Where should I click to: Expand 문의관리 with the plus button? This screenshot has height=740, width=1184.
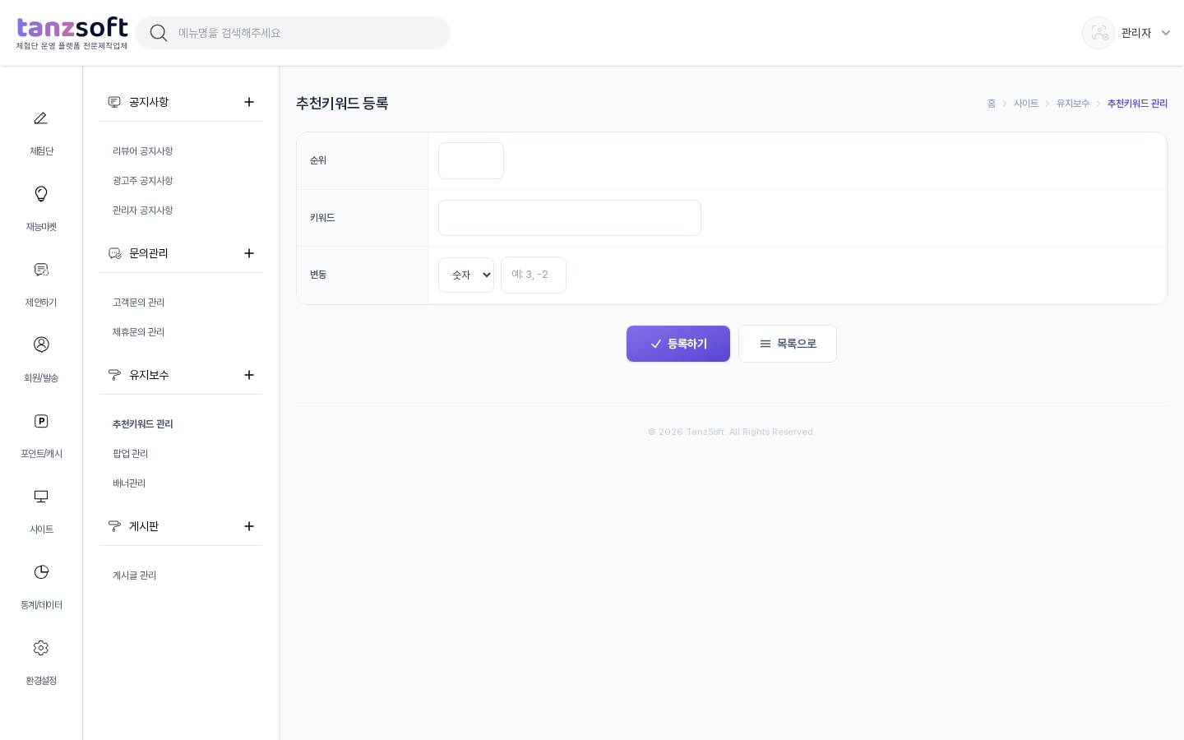pyautogui.click(x=249, y=253)
